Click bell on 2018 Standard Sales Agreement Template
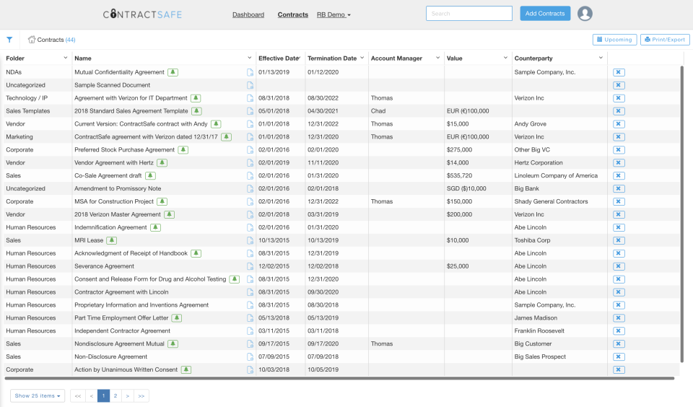 (x=196, y=111)
